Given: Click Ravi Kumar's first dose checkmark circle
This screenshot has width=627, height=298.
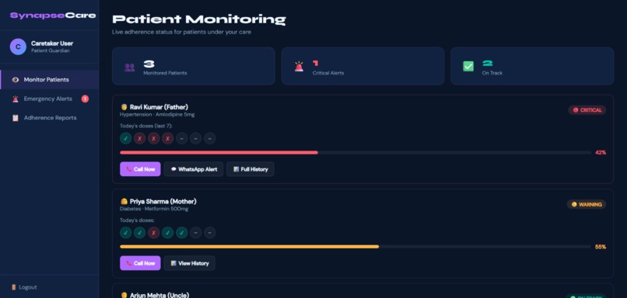Looking at the screenshot, I should click(125, 138).
